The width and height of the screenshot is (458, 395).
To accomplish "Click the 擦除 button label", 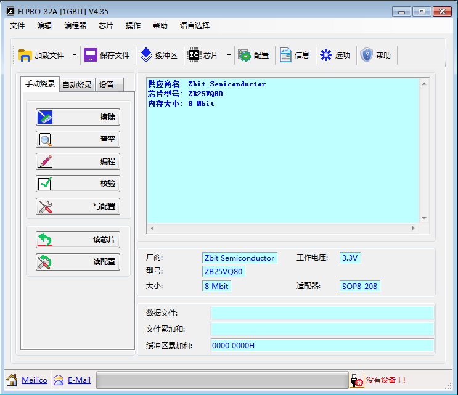I will 108,117.
